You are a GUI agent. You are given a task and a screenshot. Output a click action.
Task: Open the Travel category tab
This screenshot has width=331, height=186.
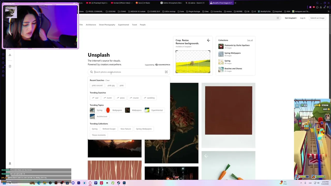point(134,25)
